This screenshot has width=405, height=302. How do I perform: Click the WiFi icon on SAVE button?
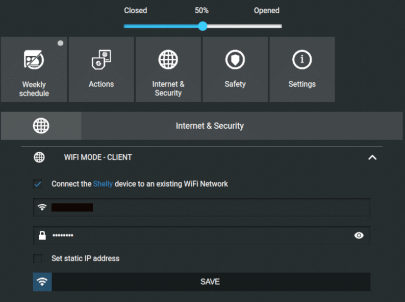(42, 282)
